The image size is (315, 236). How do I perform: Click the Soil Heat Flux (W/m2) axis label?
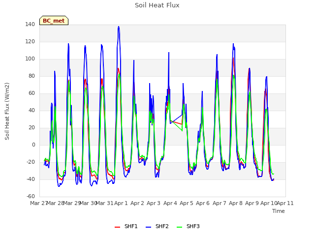click(x=7, y=111)
